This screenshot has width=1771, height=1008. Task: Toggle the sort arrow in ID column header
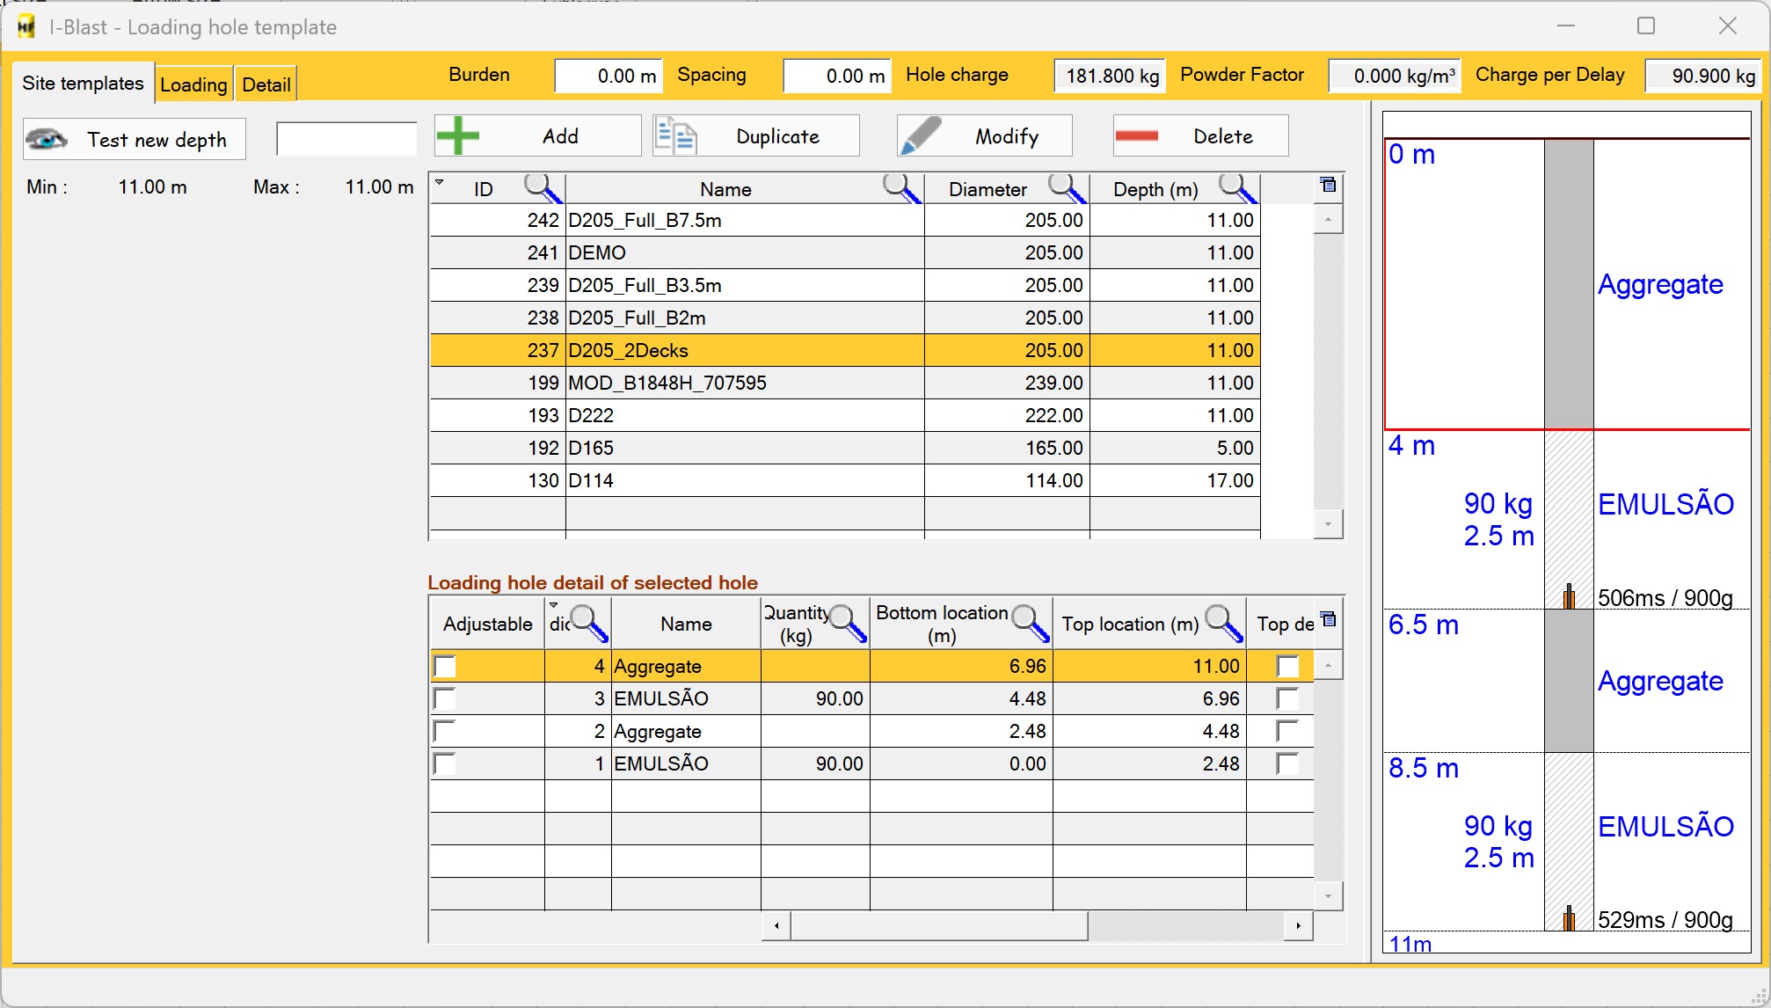click(440, 182)
